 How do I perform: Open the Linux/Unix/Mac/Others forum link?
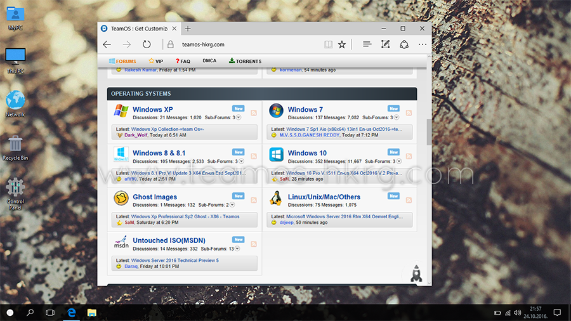coord(324,197)
